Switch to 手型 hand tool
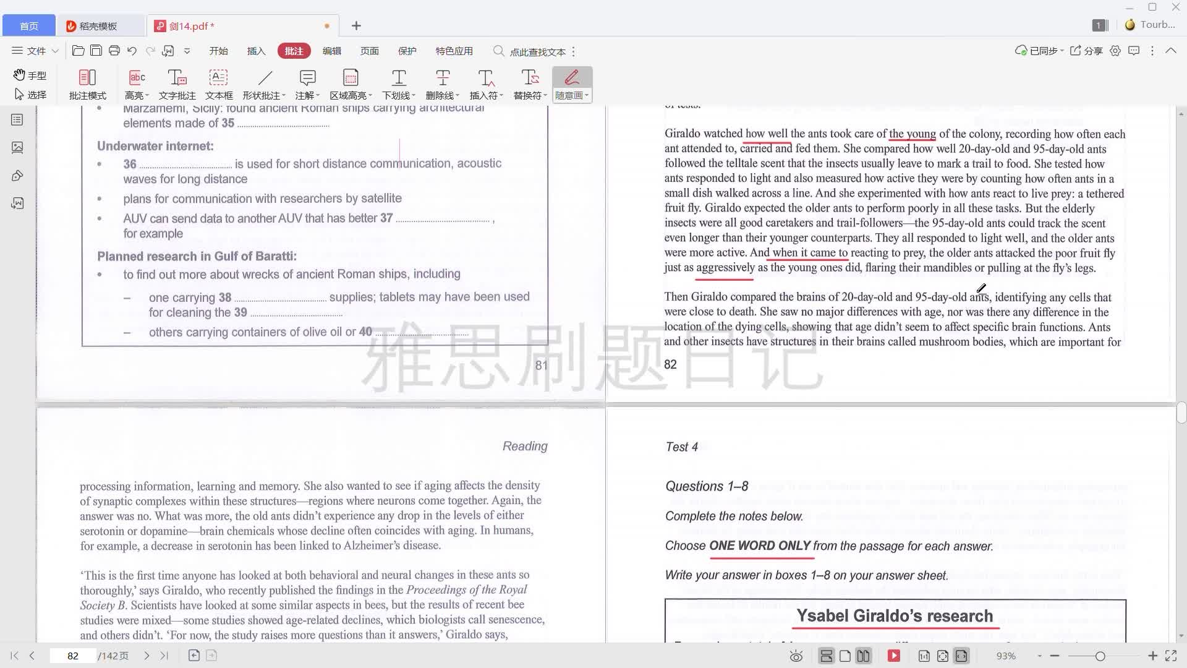 [30, 75]
